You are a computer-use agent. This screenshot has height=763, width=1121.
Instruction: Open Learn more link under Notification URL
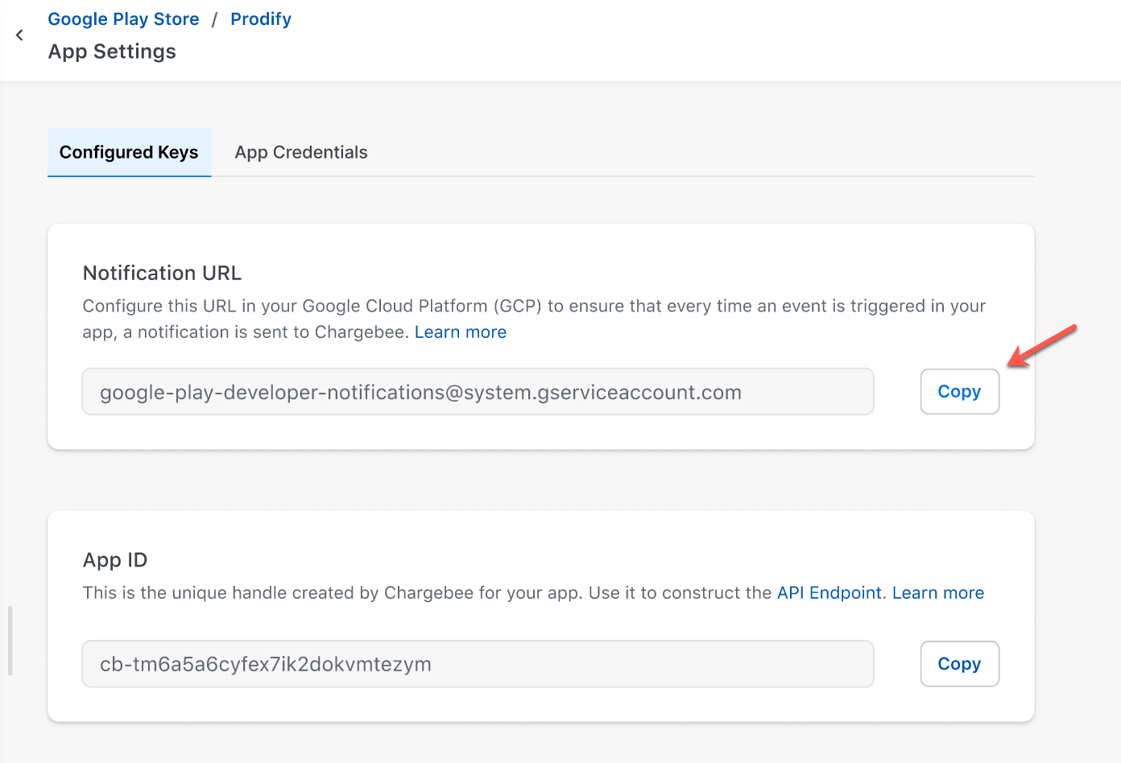460,332
